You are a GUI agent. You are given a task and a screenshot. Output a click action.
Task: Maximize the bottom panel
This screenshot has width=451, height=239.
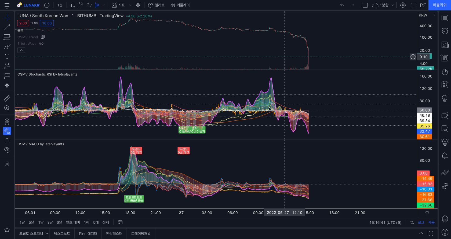431,234
